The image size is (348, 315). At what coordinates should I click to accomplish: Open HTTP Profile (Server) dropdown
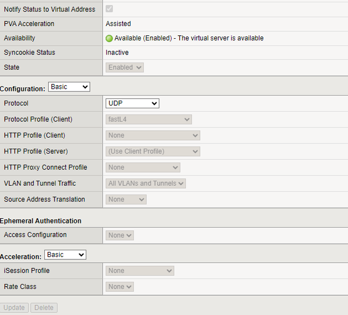153,151
